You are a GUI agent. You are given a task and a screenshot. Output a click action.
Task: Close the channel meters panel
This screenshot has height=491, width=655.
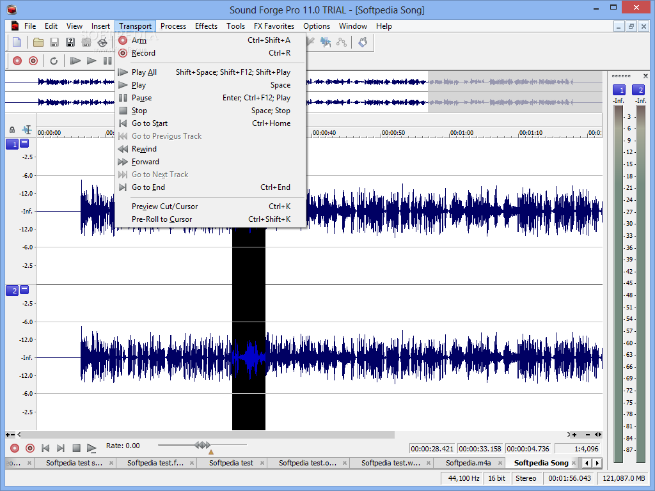pos(645,76)
